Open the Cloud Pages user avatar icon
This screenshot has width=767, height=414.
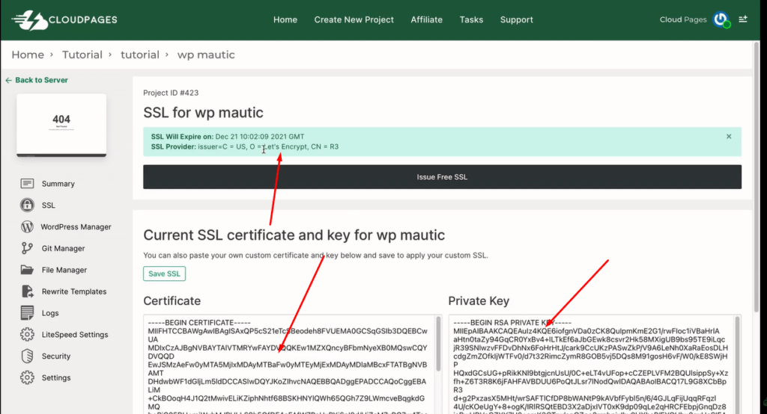pyautogui.click(x=721, y=19)
